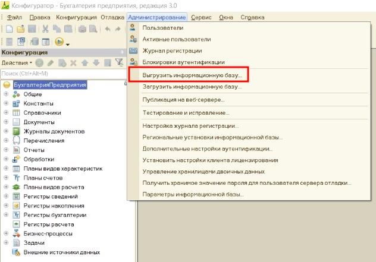This screenshot has height=262, width=376.
Task: Open the Сервис menu
Action: click(x=201, y=17)
